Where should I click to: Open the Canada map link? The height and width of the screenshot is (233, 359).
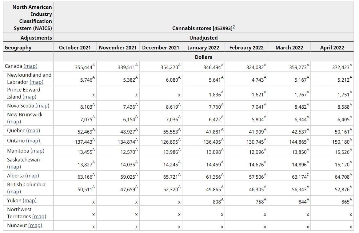pyautogui.click(x=30, y=66)
